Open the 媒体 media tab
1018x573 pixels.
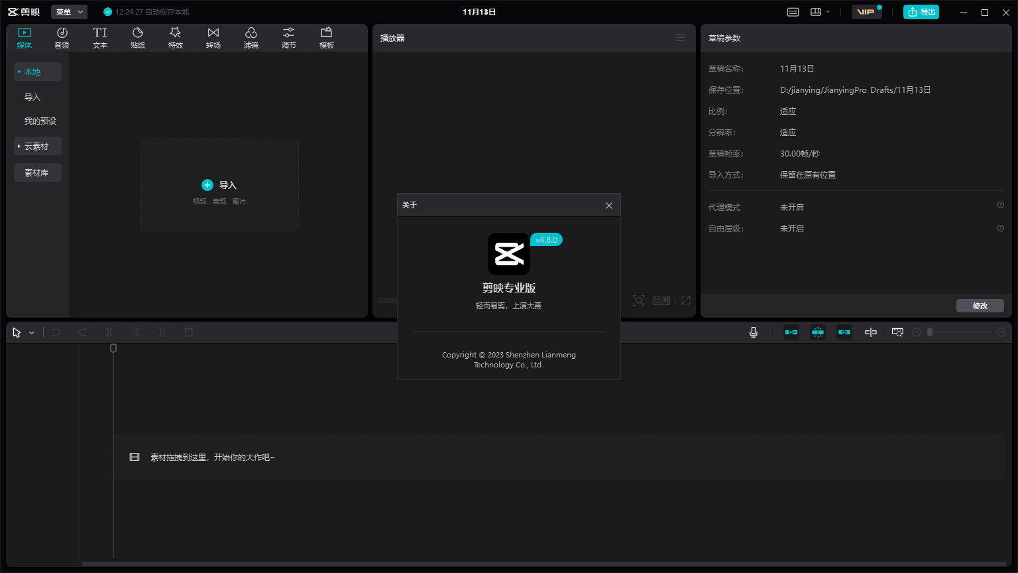click(25, 38)
